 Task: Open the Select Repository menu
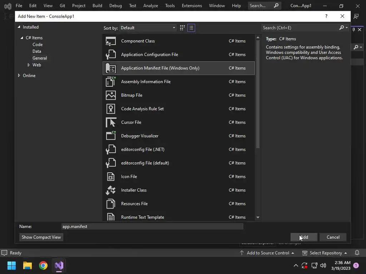[325, 253]
